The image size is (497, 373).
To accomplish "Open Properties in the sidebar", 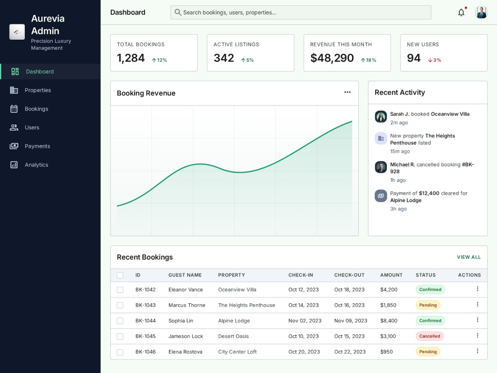I will tap(50, 90).
